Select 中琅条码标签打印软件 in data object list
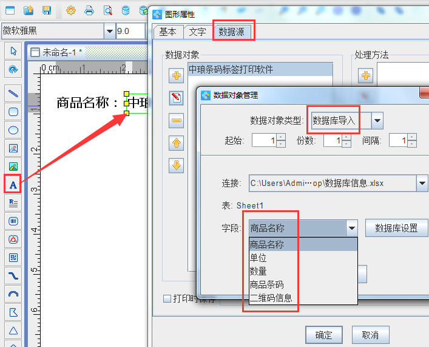 (x=260, y=69)
